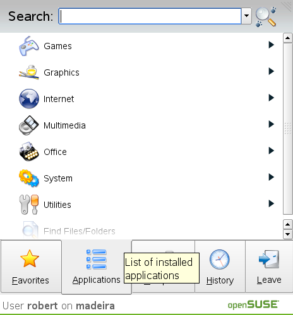
Task: Select the System gears icon
Action: (x=29, y=178)
